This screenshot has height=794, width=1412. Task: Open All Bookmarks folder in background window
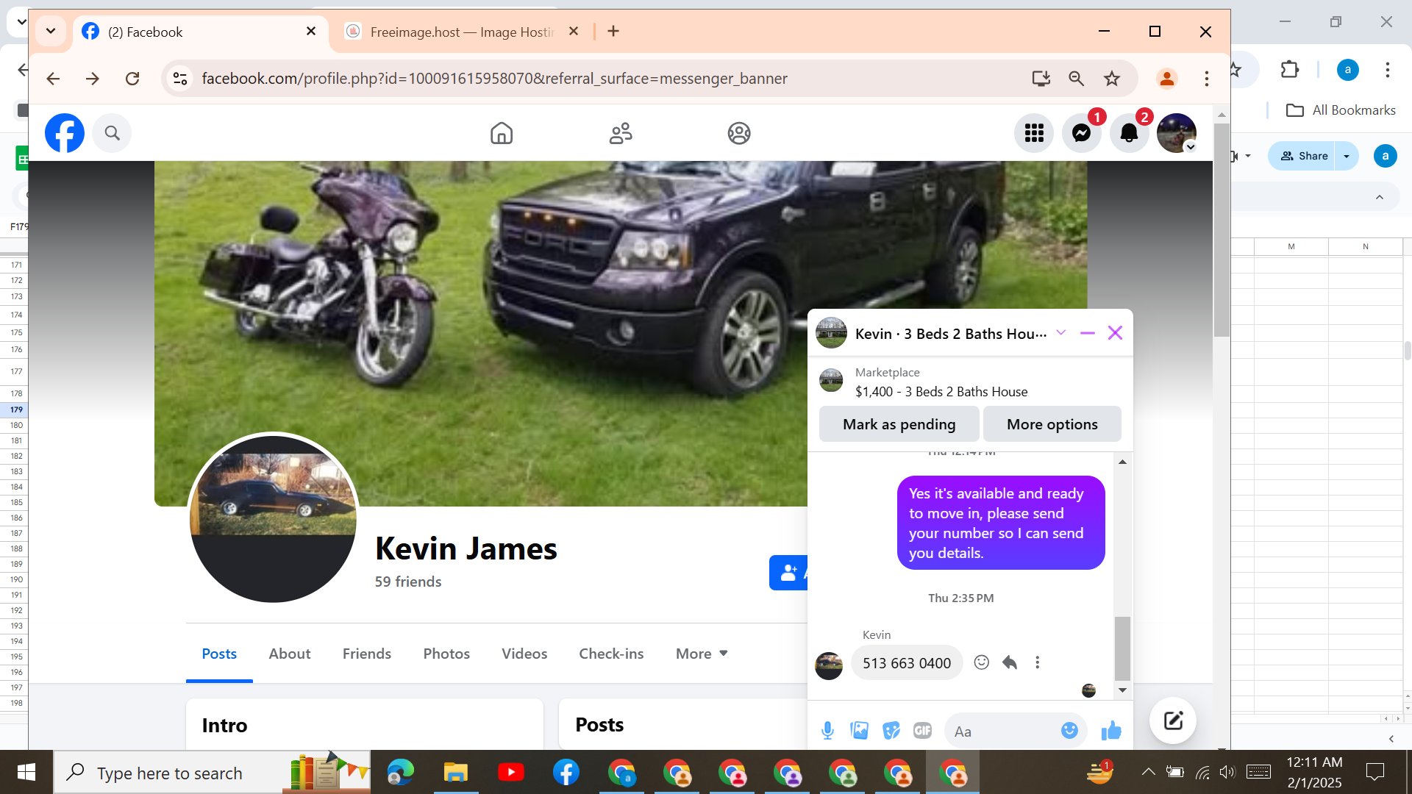(1341, 110)
